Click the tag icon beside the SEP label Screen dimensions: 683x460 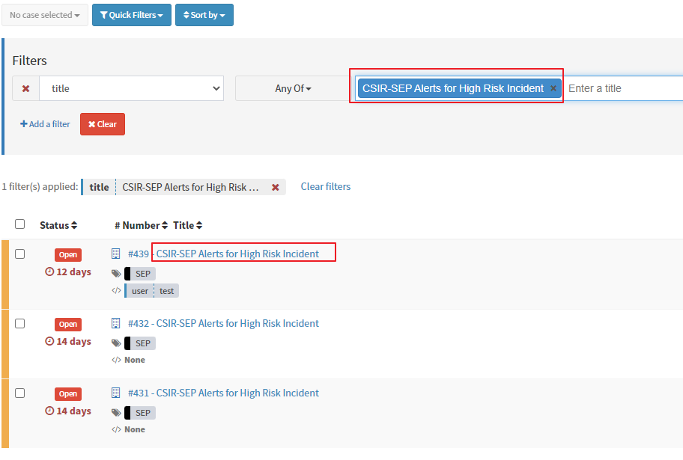click(117, 273)
